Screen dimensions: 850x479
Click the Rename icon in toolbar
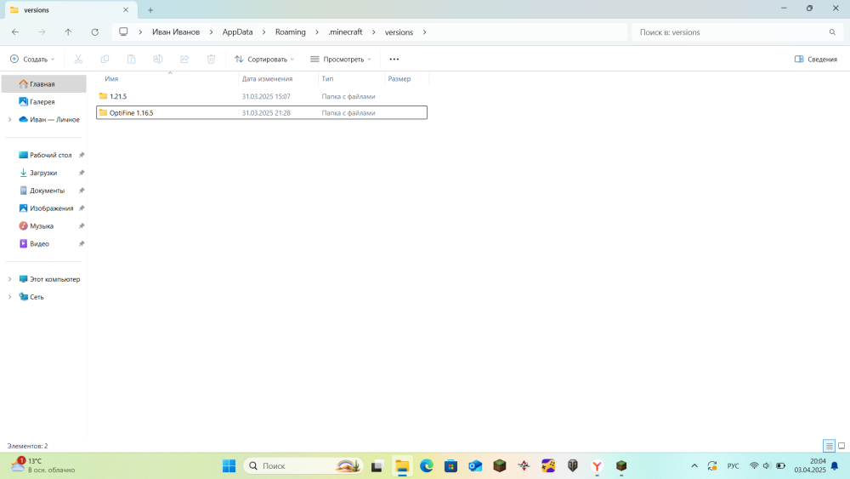158,59
